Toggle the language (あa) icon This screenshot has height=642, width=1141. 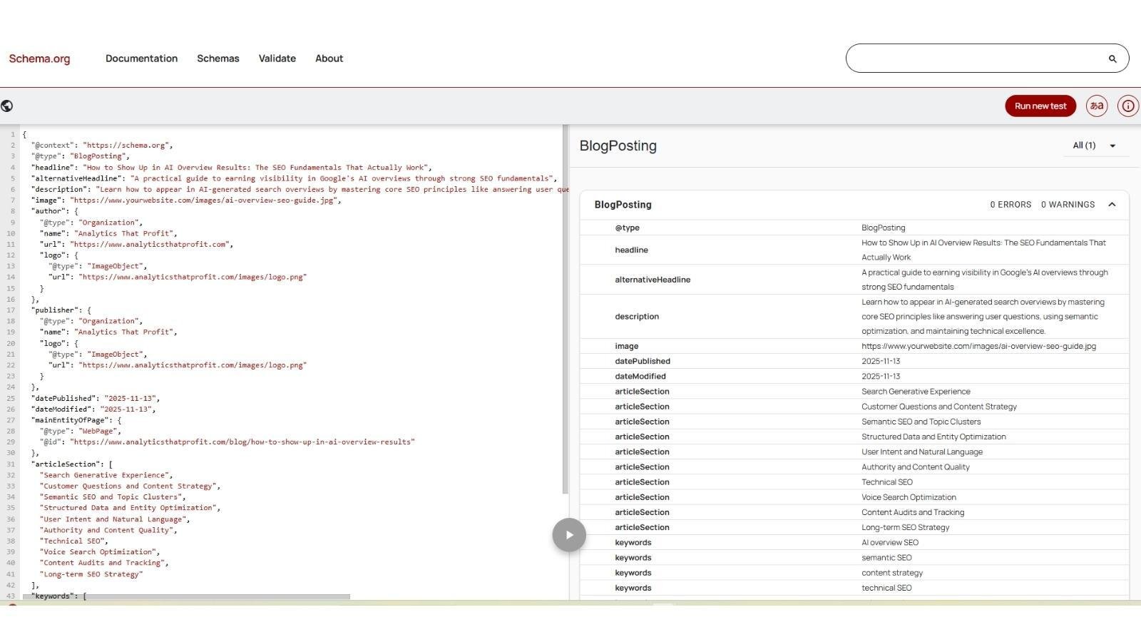point(1096,106)
